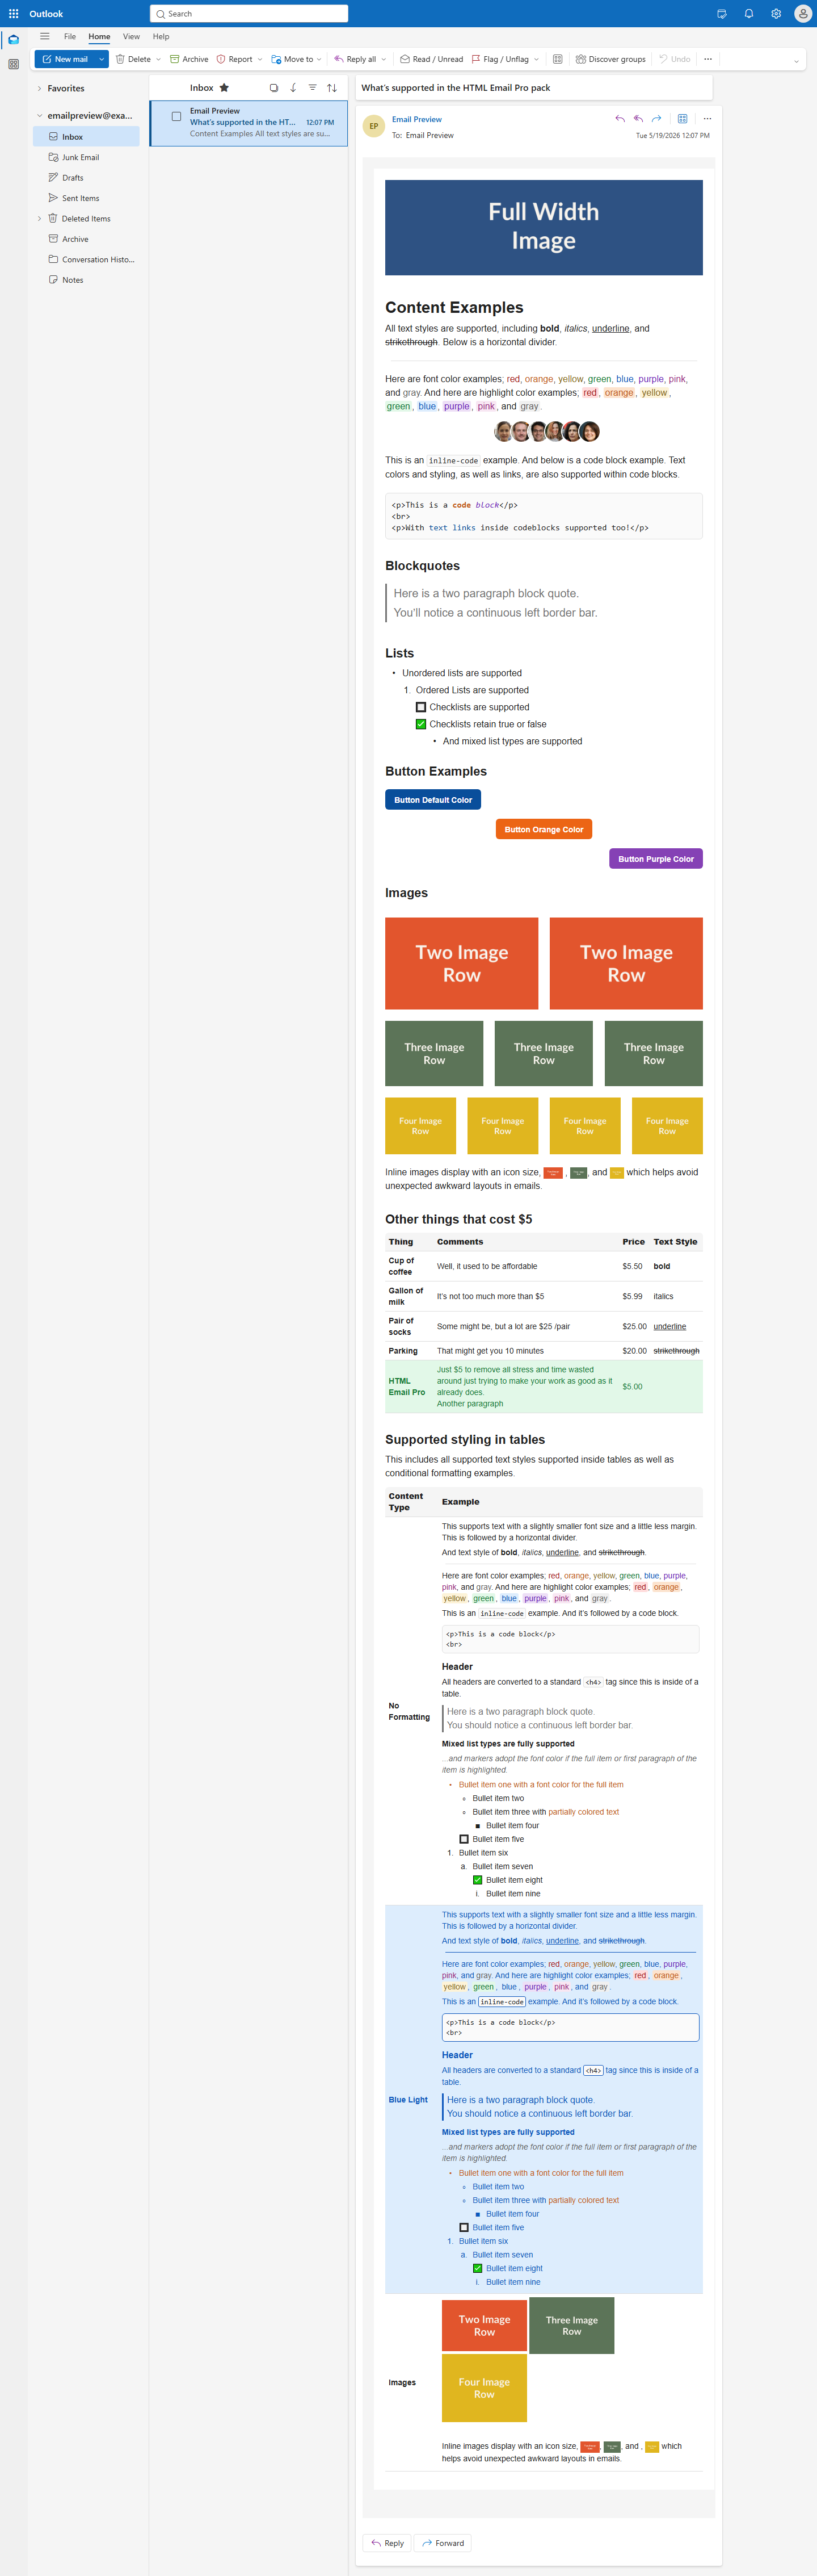Click the reply-all arrow in message header
The image size is (817, 2576).
coord(638,119)
